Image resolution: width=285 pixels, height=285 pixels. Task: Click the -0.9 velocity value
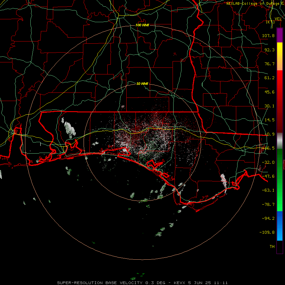click(269, 134)
